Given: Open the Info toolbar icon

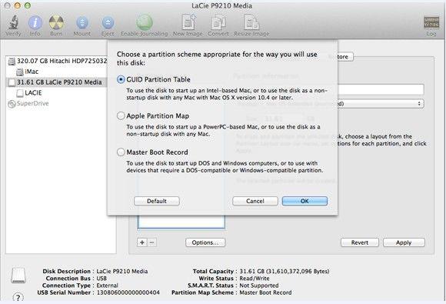Looking at the screenshot, I should click(35, 22).
